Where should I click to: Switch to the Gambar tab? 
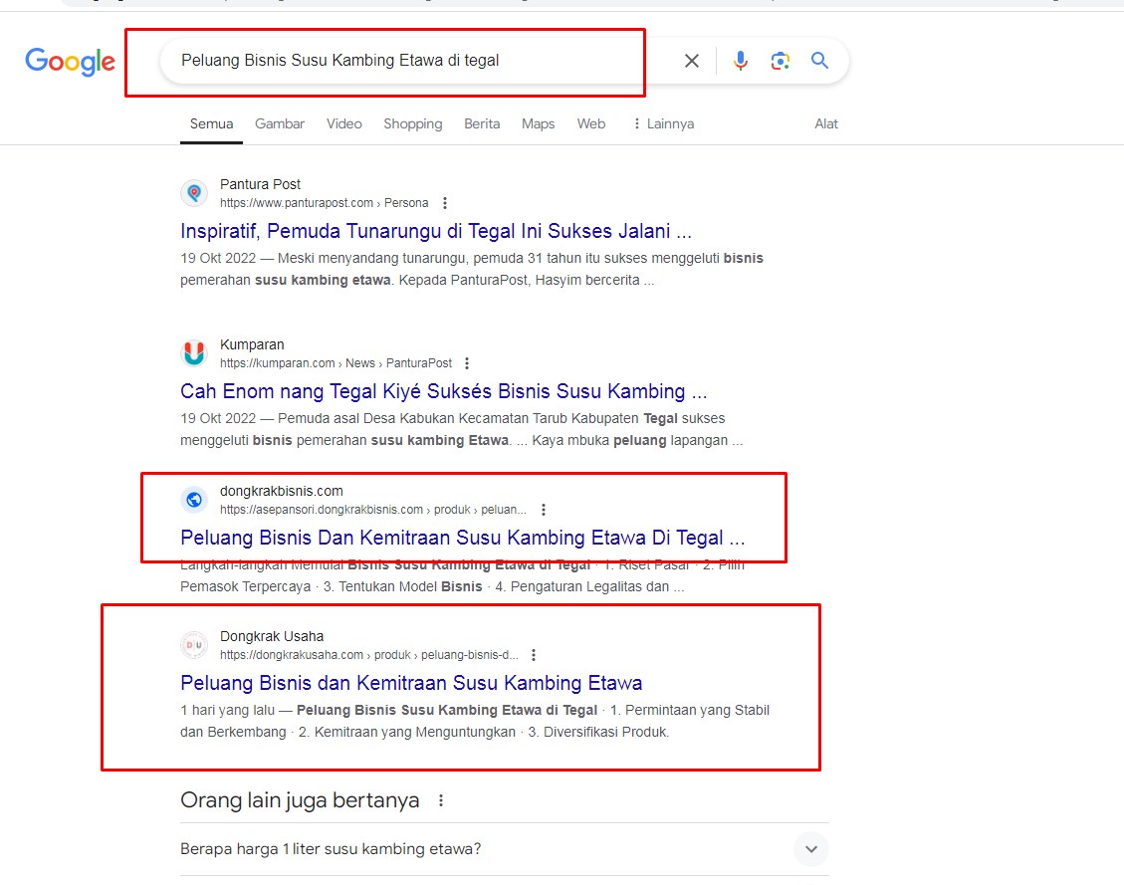(280, 124)
